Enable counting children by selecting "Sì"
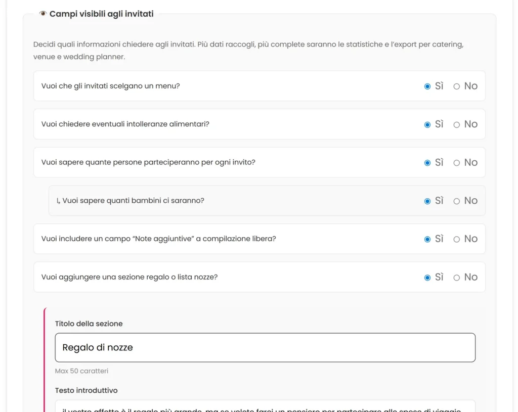 pos(427,201)
